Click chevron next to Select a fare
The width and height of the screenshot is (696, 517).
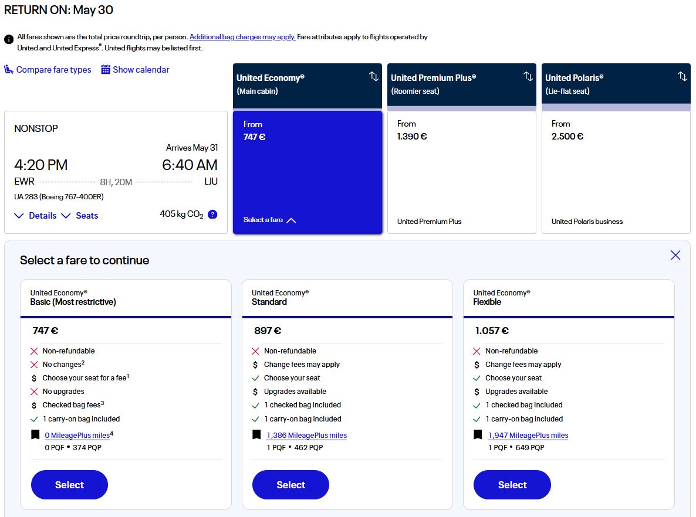[x=291, y=220]
